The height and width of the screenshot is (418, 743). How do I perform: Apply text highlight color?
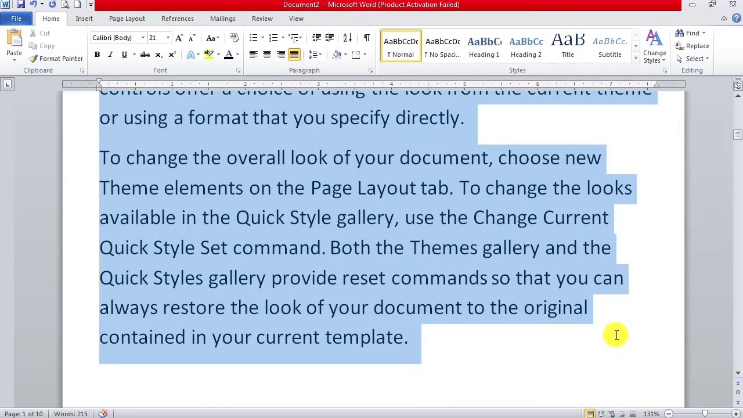coord(208,55)
